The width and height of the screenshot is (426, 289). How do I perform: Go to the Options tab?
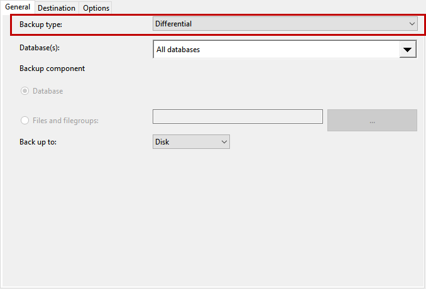[96, 8]
